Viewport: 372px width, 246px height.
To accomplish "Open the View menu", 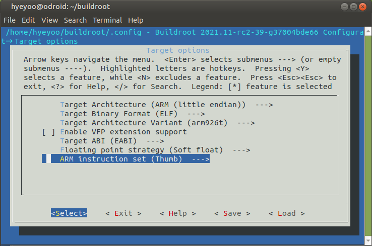I will click(50, 20).
